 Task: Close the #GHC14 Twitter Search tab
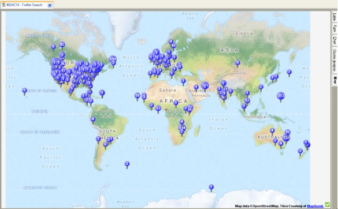[x=50, y=5]
